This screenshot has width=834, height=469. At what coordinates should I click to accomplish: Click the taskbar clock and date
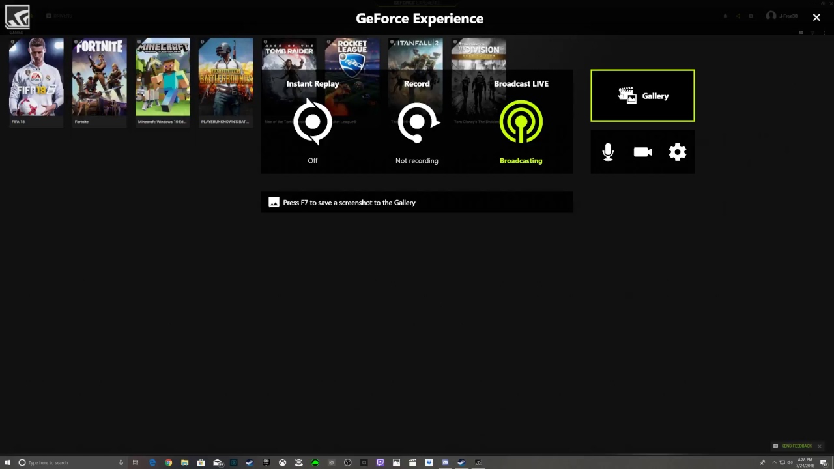pos(805,462)
